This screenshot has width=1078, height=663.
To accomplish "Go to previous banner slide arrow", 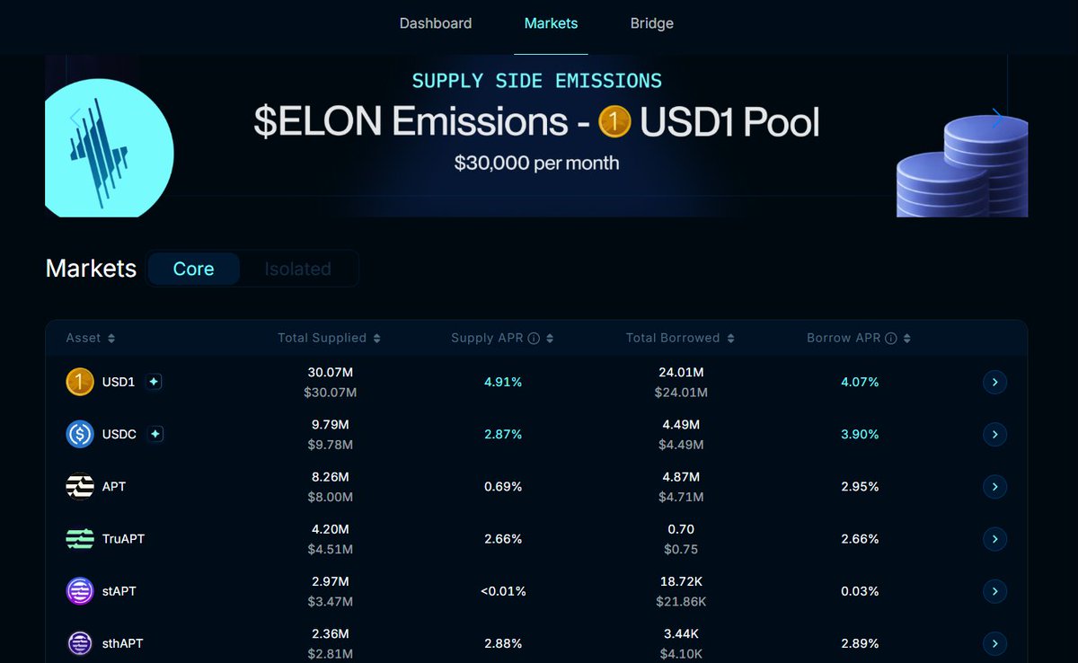I will point(75,118).
